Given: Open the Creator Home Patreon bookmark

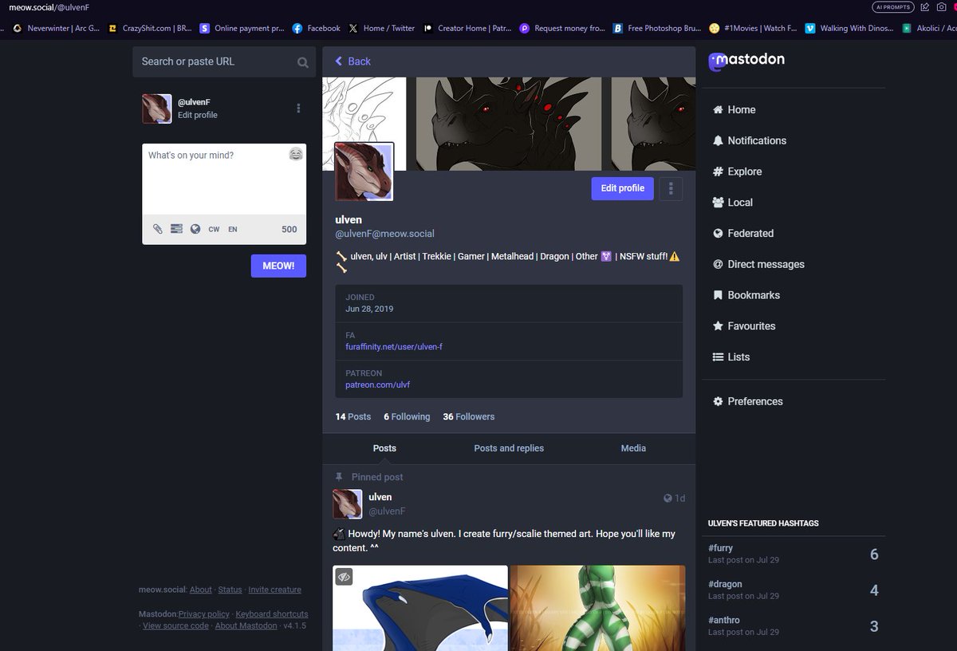Looking at the screenshot, I should [x=467, y=28].
